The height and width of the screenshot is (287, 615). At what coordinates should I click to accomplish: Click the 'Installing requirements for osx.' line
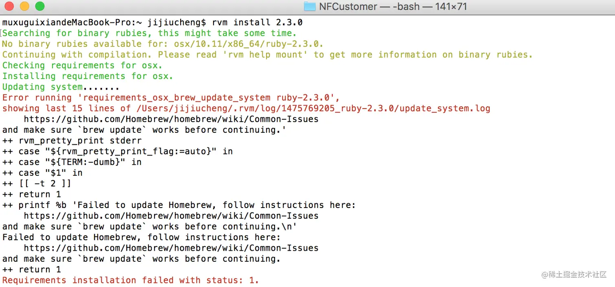(x=87, y=76)
